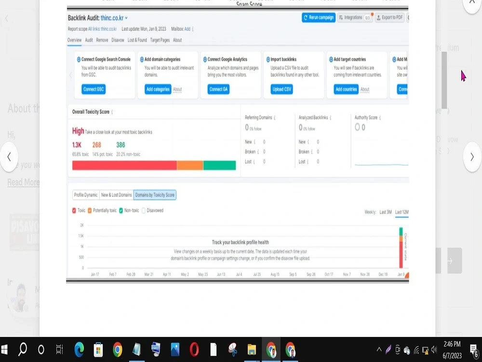The height and width of the screenshot is (362, 482).
Task: Open on-screen keyboard taskbar icon
Action: [x=156, y=349]
